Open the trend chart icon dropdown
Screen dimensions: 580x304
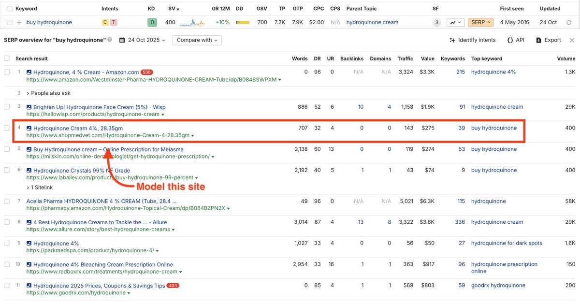[x=455, y=22]
